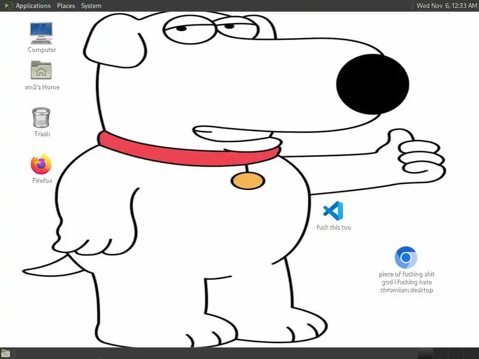Screen dimensions: 479x359
Task: Select the vm3's Home folder icon
Action: click(x=41, y=70)
